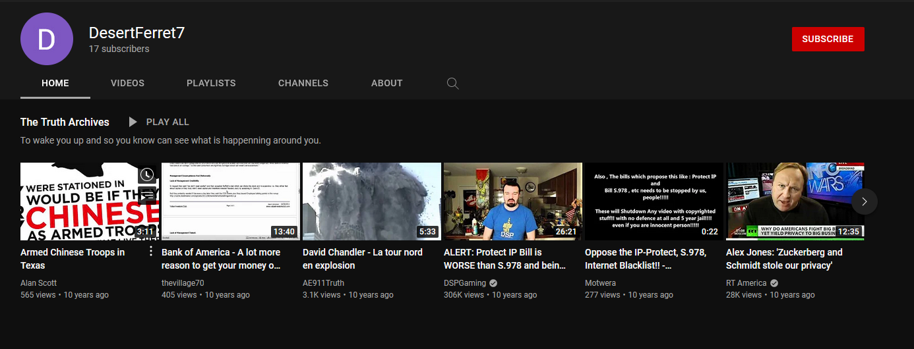This screenshot has width=914, height=349.
Task: Open the three-dot menu for Armed Chinese Troops video
Action: point(150,252)
